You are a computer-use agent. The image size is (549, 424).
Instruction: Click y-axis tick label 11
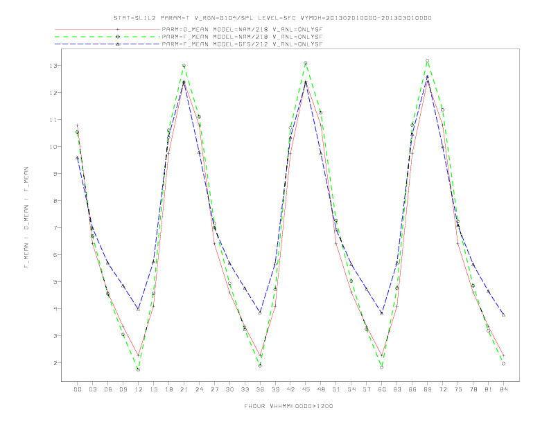point(53,120)
